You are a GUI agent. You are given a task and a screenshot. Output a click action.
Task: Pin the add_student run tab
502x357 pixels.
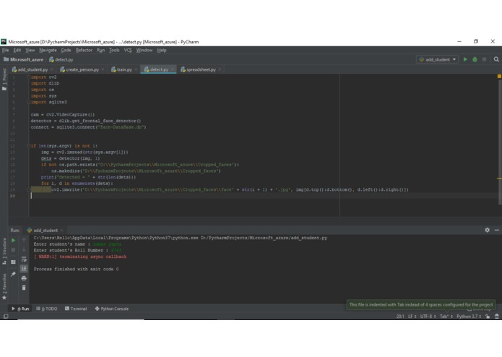click(x=14, y=274)
